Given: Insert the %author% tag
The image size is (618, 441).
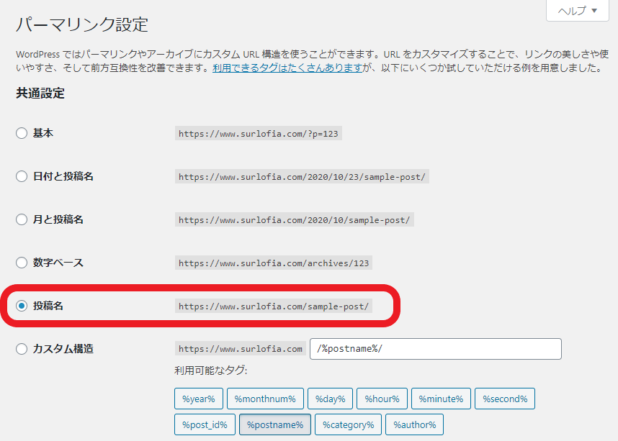Looking at the screenshot, I should coord(414,424).
